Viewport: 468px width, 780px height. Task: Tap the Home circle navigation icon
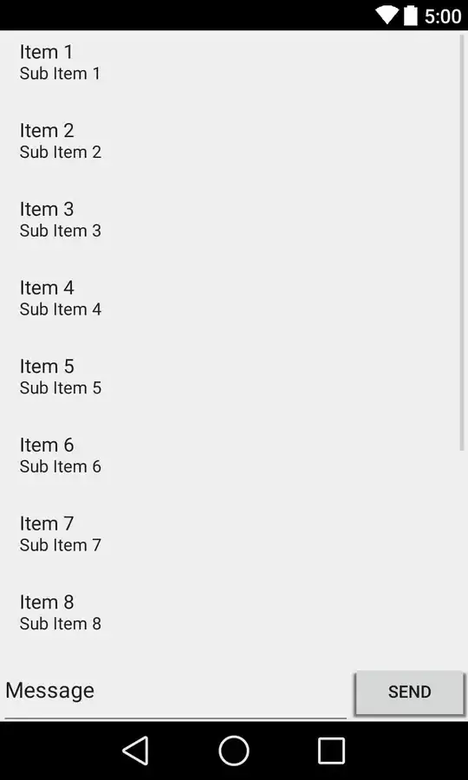(234, 751)
